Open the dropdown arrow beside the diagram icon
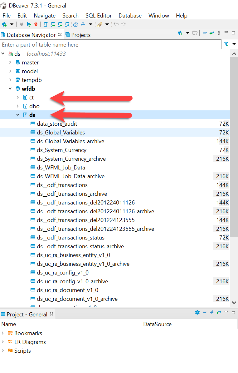Image resolution: width=238 pixels, height=373 pixels. [90, 24]
